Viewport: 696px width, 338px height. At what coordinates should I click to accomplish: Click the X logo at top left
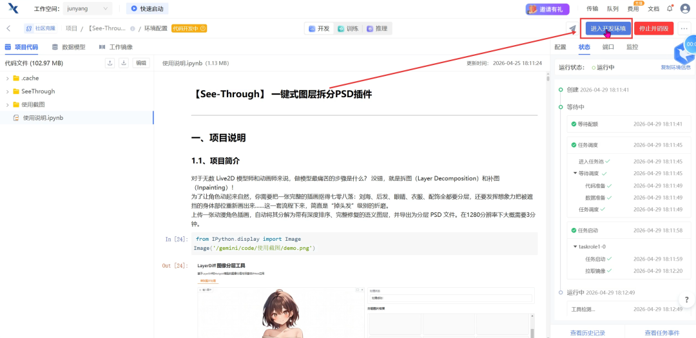point(13,8)
